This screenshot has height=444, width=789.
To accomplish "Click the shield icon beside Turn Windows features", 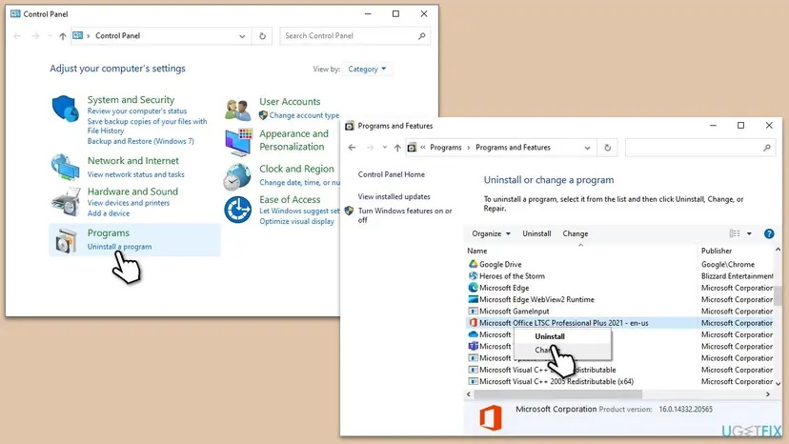I will click(x=349, y=211).
